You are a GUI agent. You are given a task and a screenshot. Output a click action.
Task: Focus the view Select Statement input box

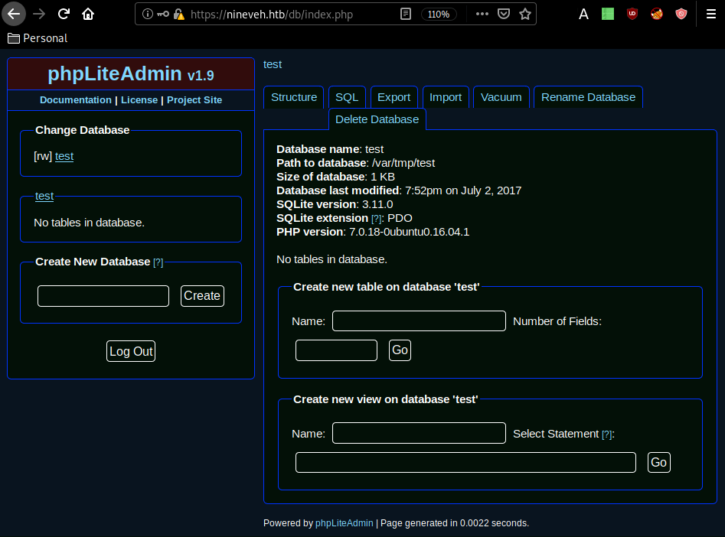(x=465, y=463)
